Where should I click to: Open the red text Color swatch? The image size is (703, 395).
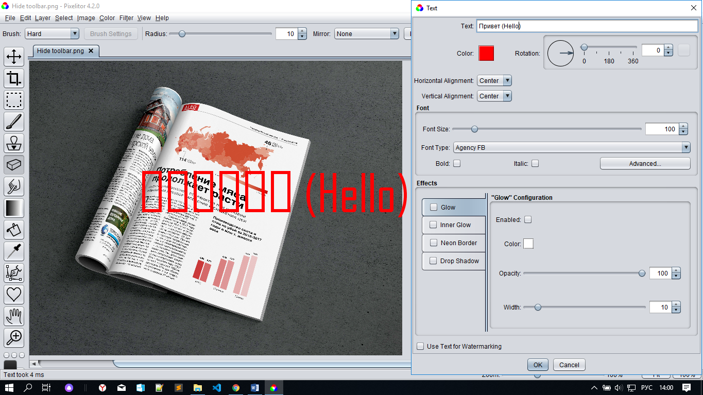pyautogui.click(x=486, y=53)
